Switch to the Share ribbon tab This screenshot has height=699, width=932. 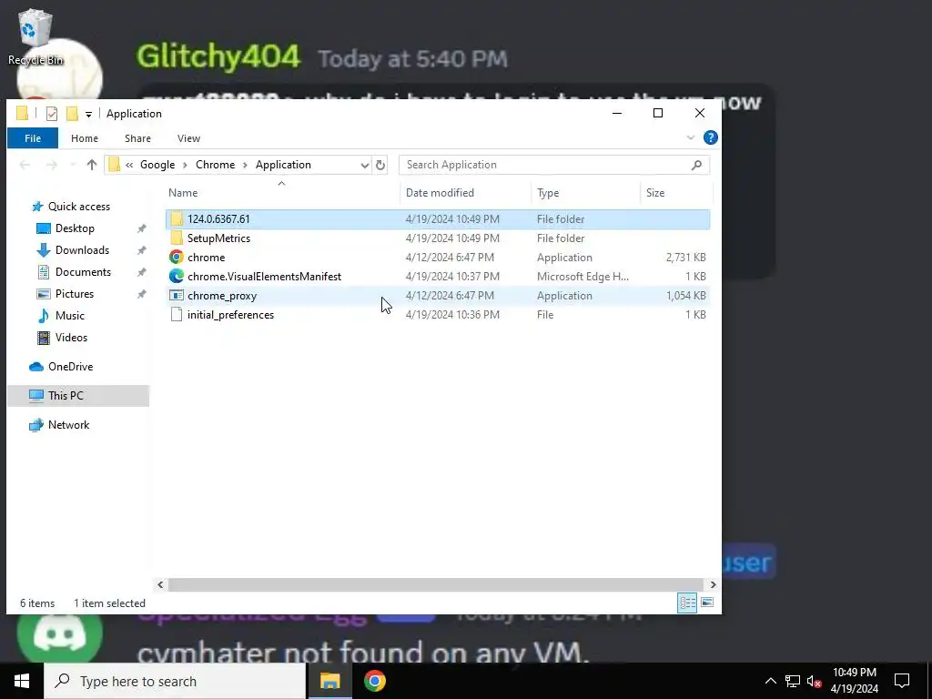[x=137, y=138]
